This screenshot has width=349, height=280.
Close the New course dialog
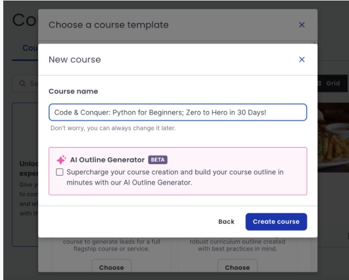(301, 60)
